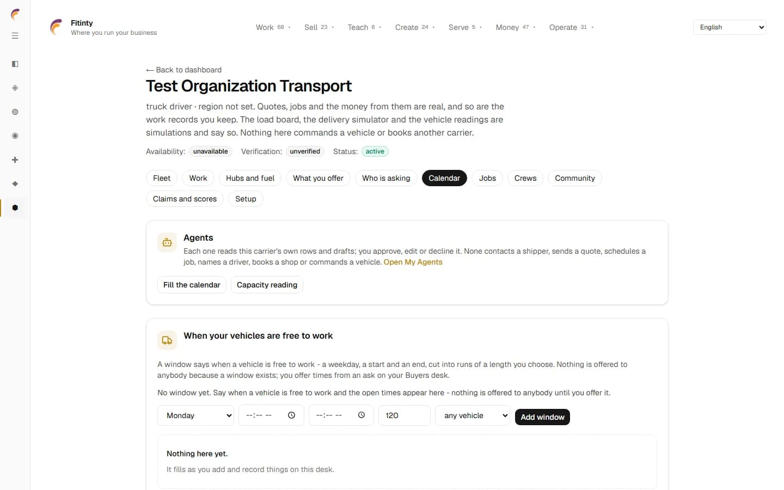
Task: Open the Crews tab
Action: 525,178
